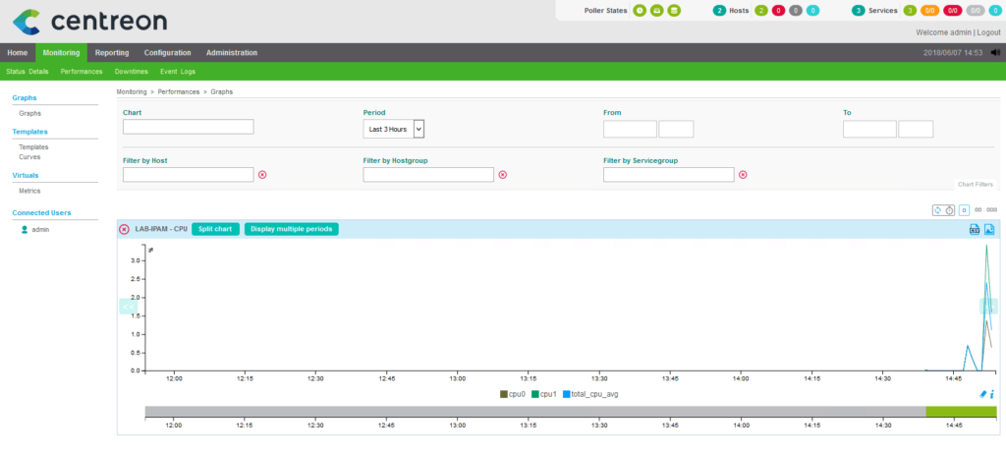Click the green up-hosts badge showing 2

point(761,10)
